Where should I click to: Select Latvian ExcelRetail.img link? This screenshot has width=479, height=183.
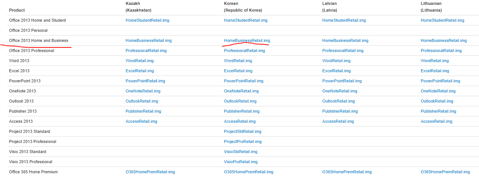337,71
